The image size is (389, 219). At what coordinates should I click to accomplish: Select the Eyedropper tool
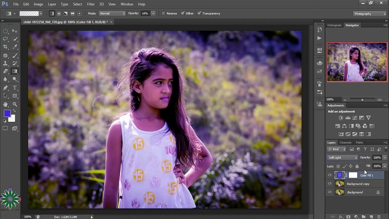click(15, 47)
